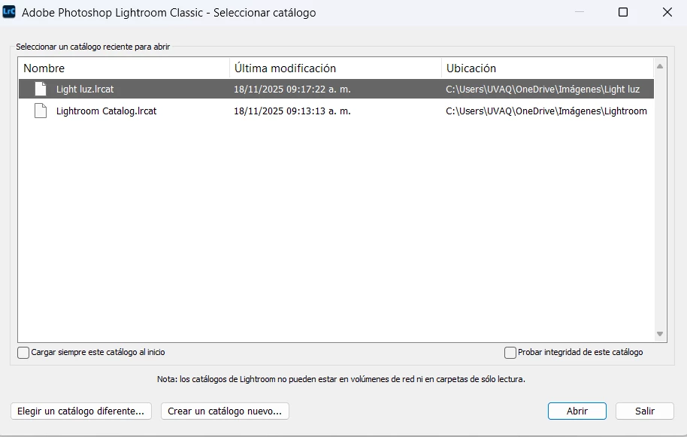Click 'Crear un catálogo nuevo...' button
Viewport: 687px width, 437px height.
(x=225, y=411)
